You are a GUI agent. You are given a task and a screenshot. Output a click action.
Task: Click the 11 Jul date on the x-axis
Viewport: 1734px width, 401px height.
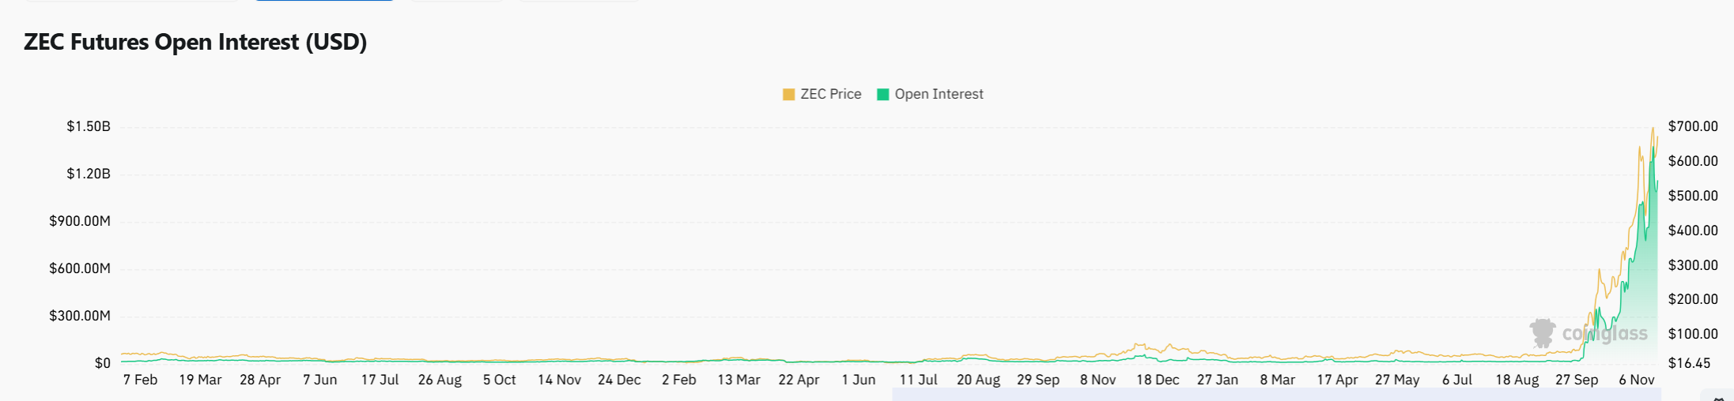[x=918, y=380]
